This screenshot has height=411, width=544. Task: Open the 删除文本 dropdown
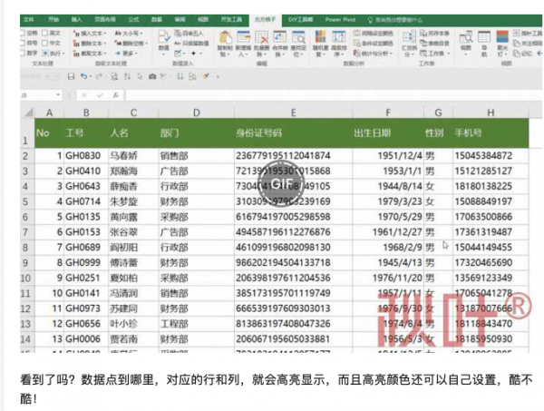(x=90, y=44)
